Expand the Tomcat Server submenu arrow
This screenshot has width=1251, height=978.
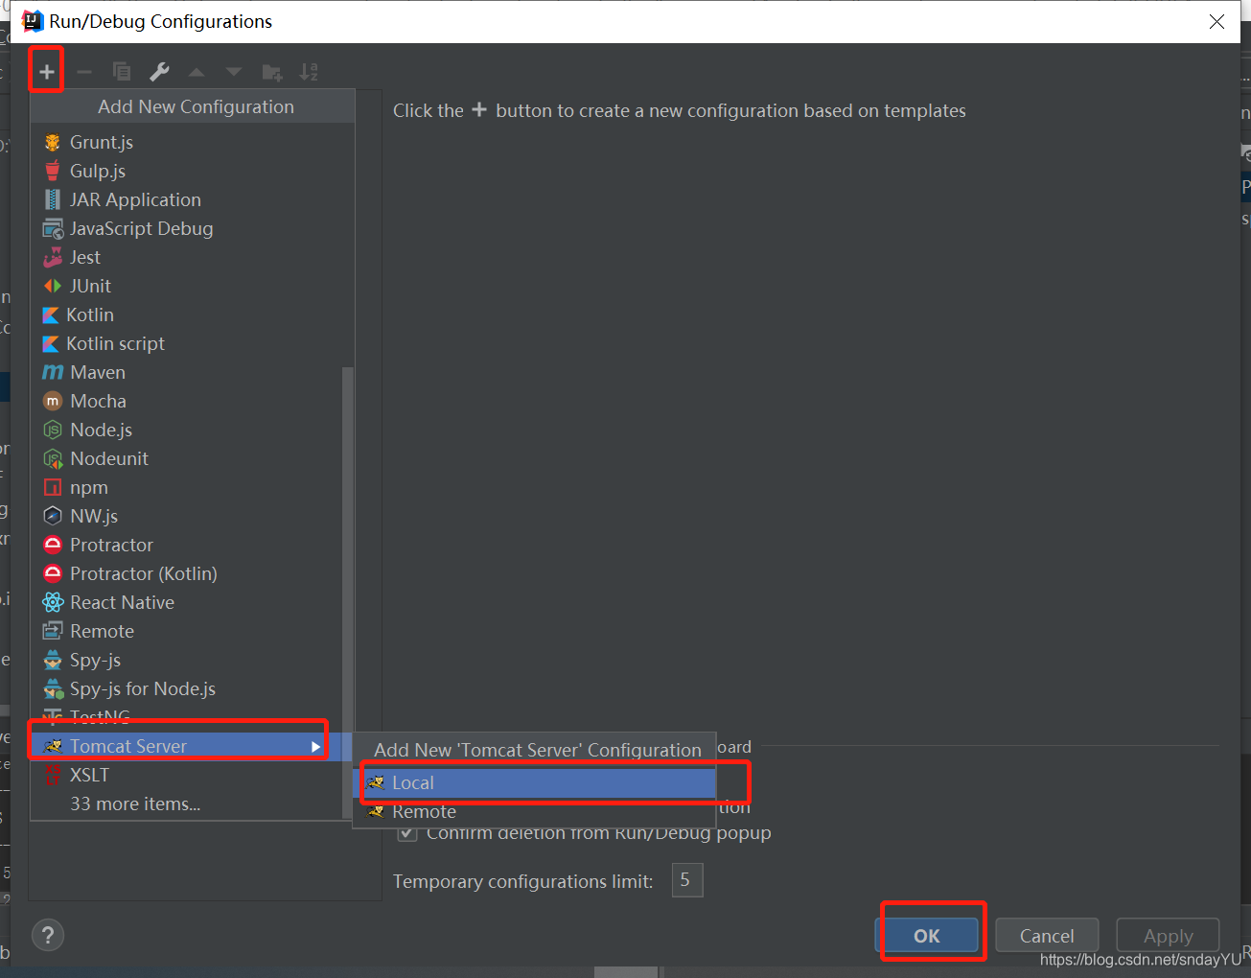pos(315,746)
